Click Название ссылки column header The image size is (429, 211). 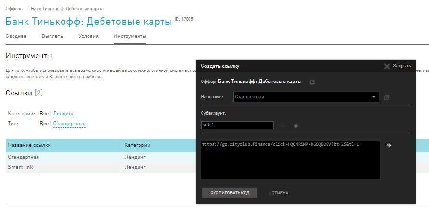coord(64,145)
